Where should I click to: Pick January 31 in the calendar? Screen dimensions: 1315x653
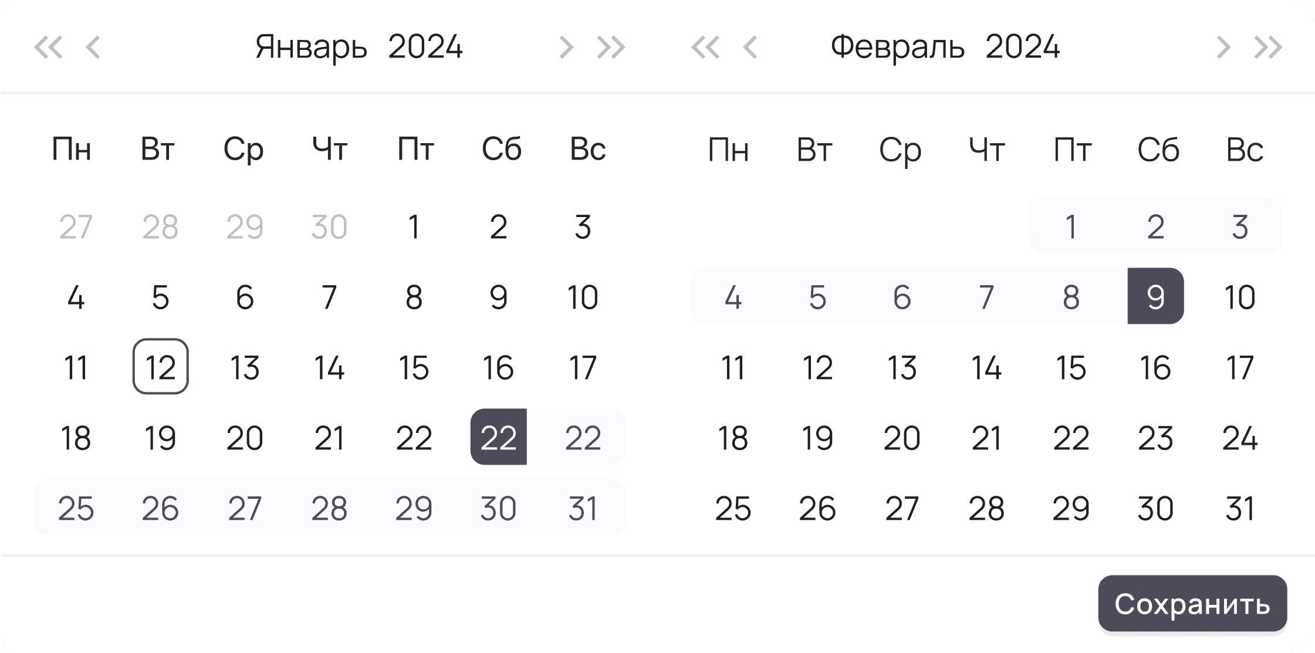(x=583, y=507)
